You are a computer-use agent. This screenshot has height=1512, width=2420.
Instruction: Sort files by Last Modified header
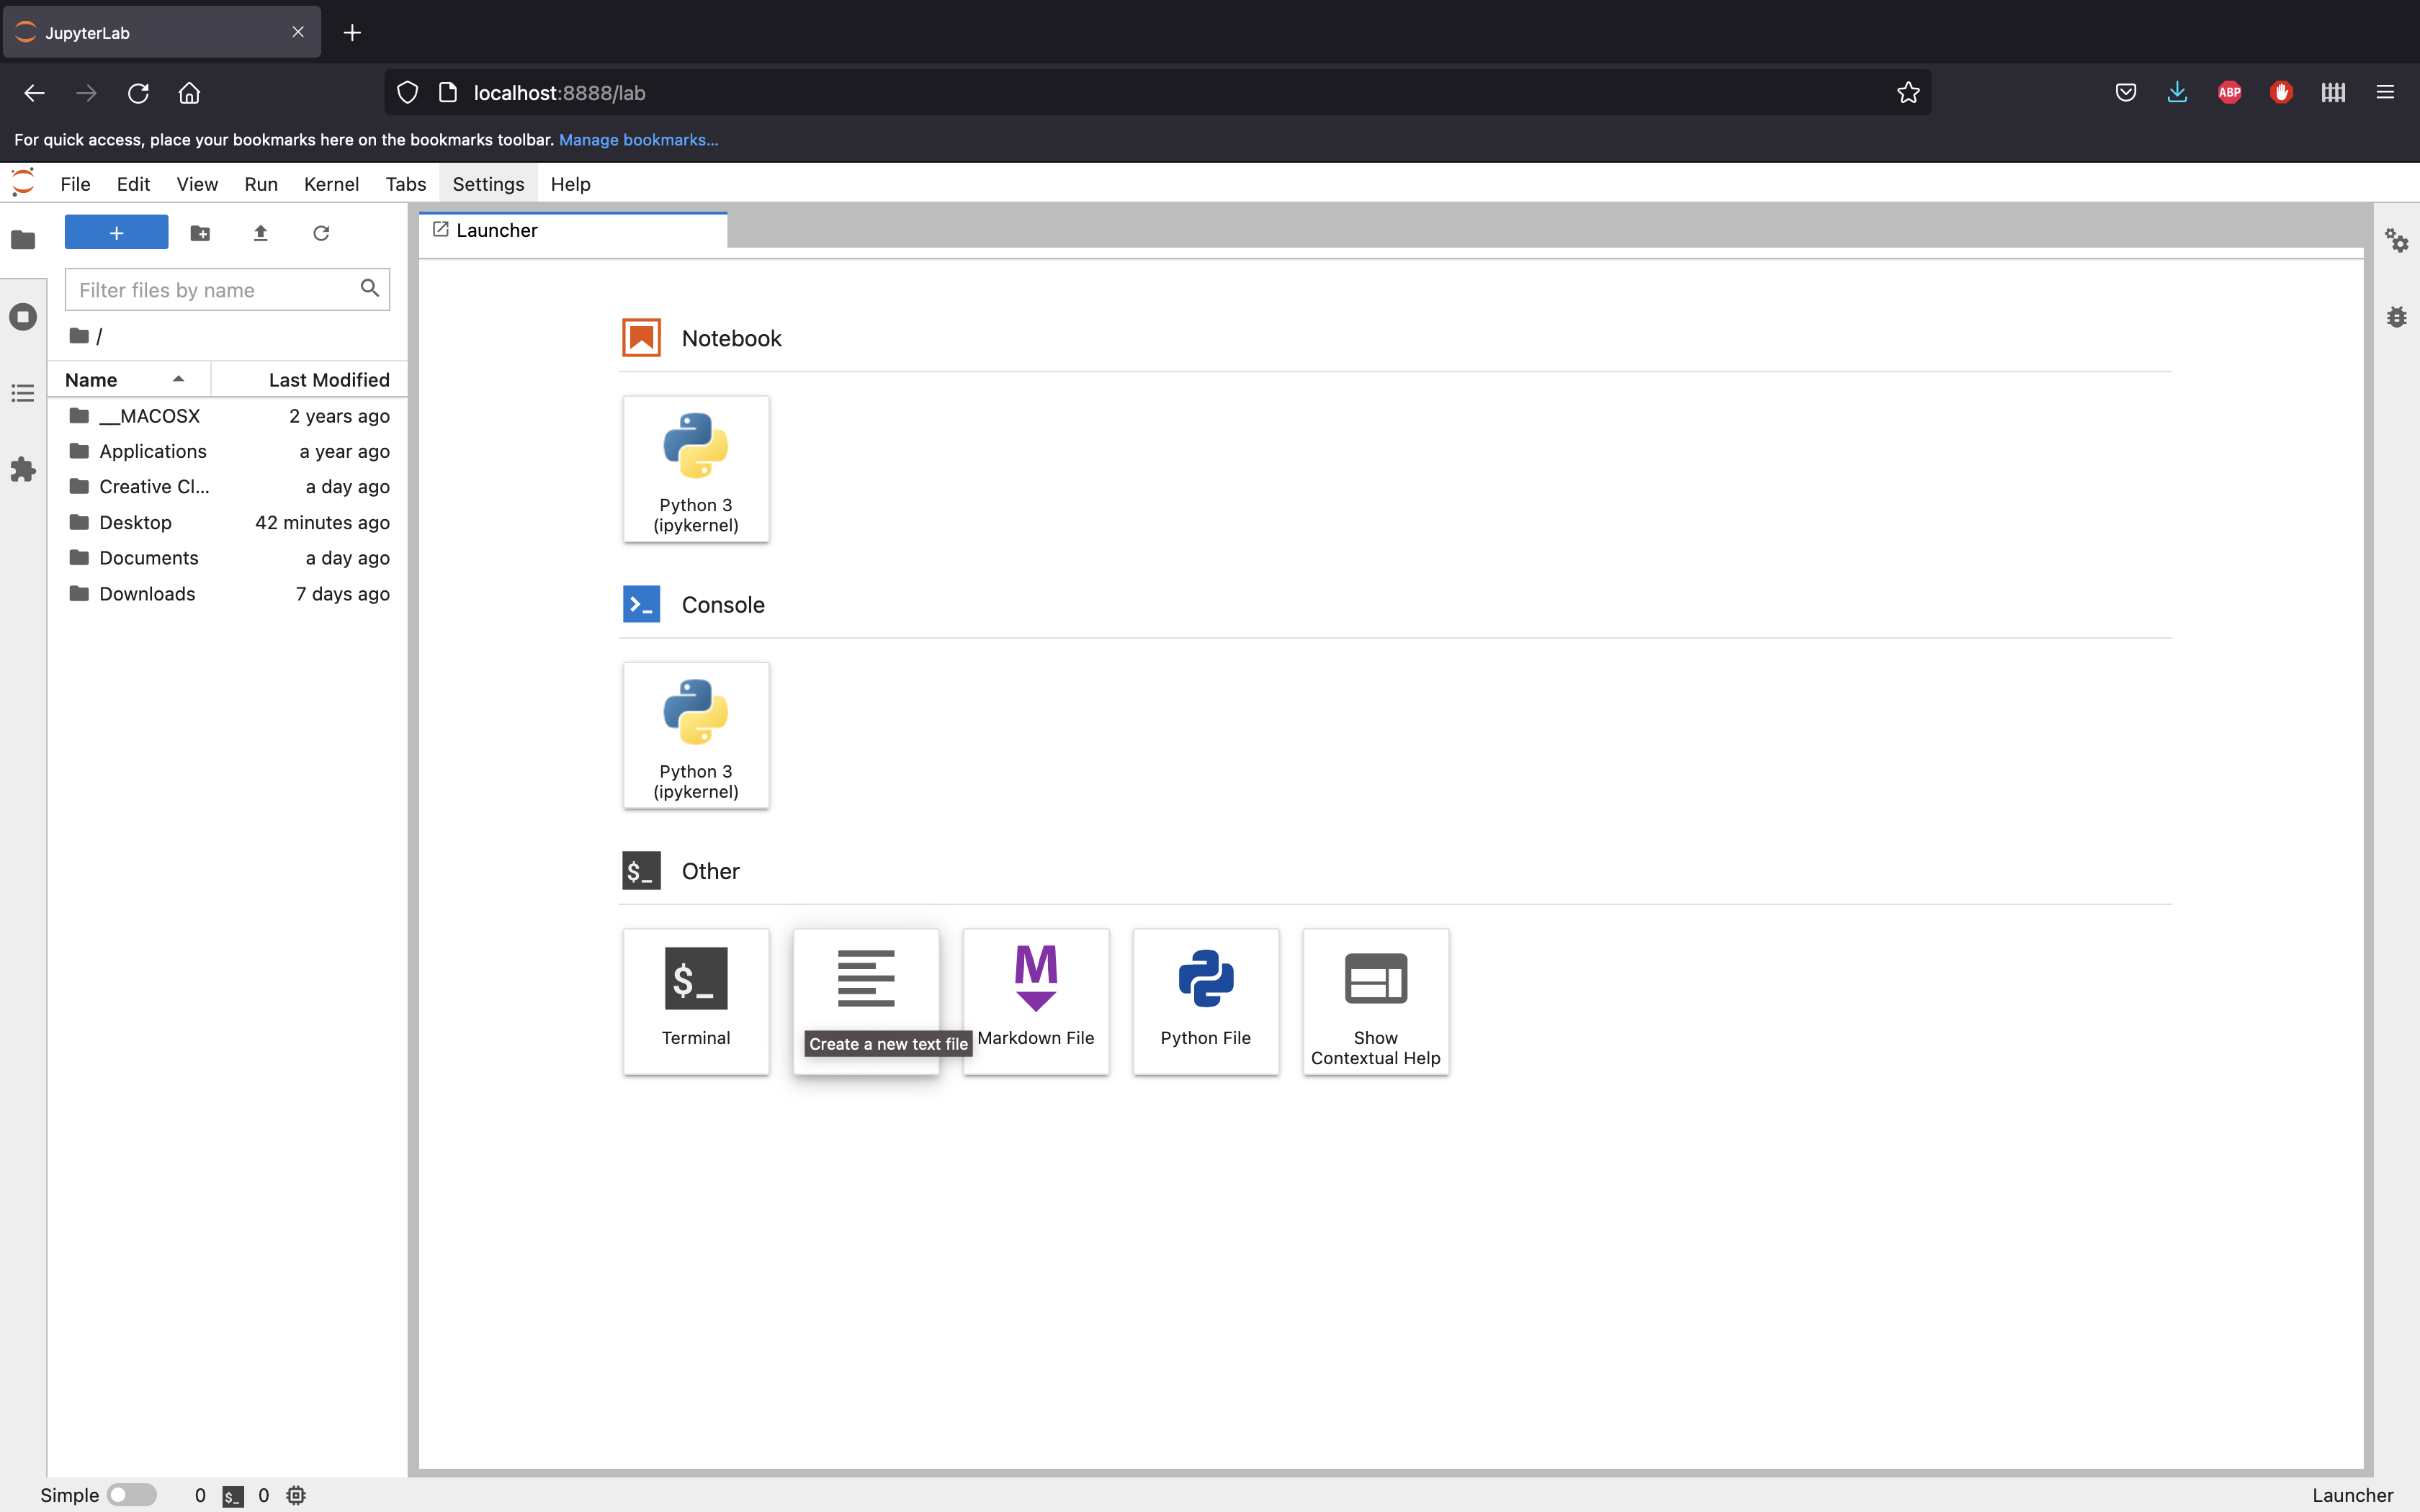coord(328,380)
